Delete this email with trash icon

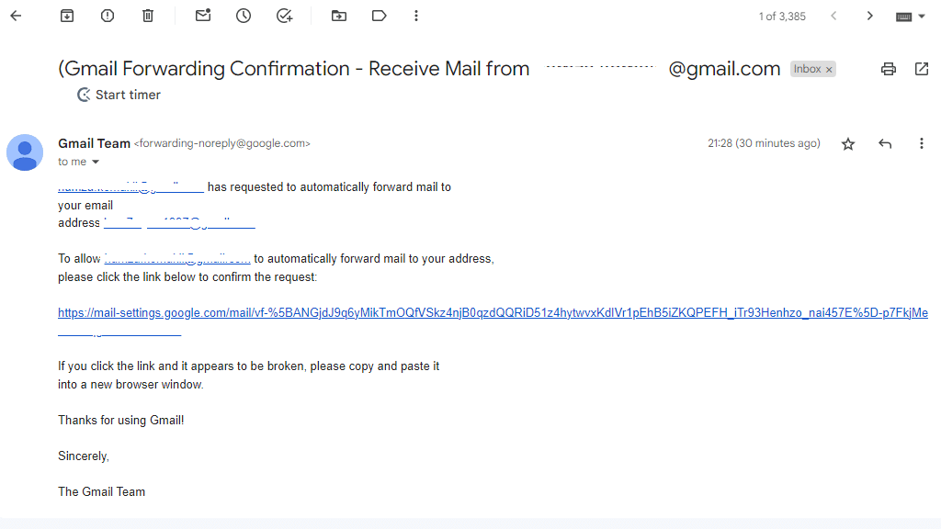point(148,16)
